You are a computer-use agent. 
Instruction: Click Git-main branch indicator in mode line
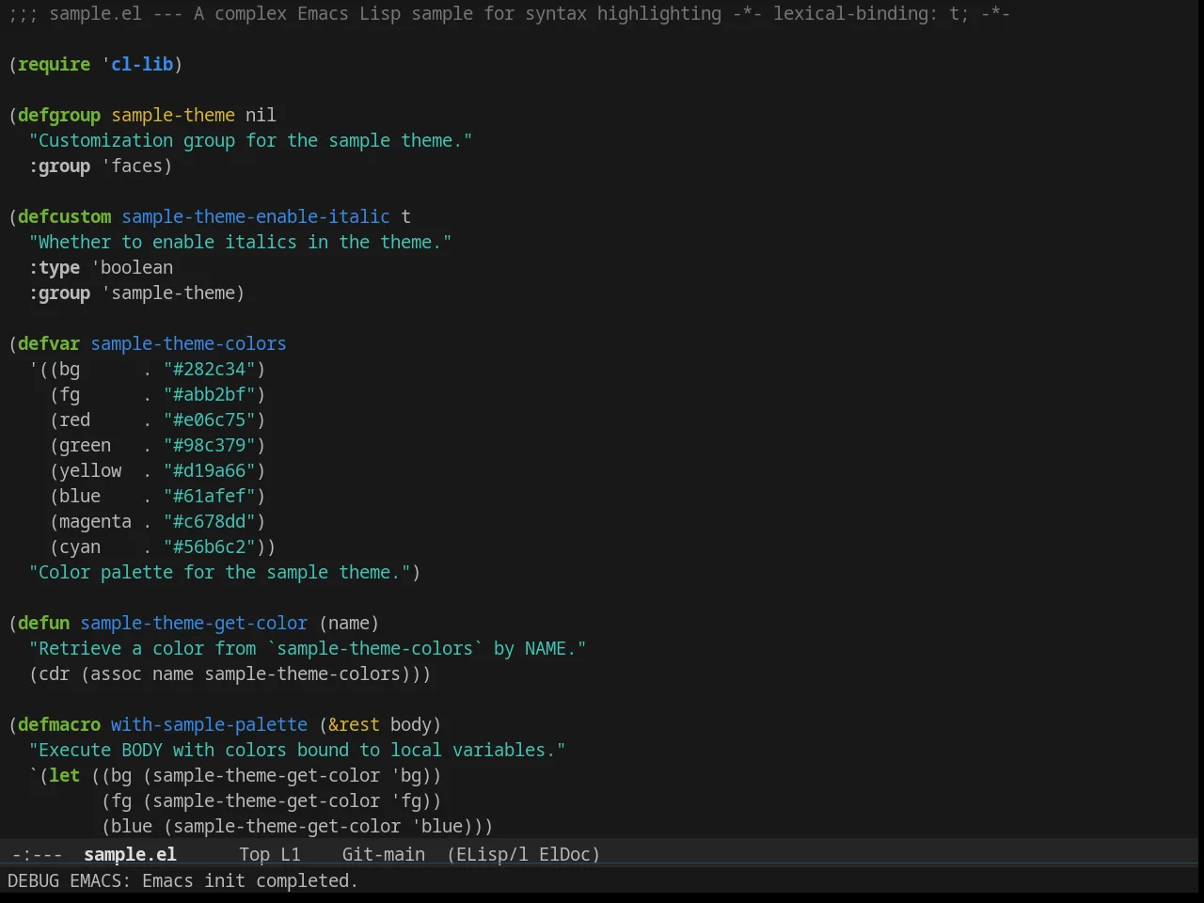[x=384, y=854]
